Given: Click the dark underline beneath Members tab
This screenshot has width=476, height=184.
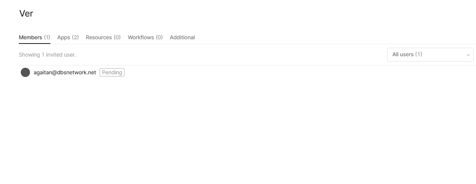Looking at the screenshot, I should [35, 43].
